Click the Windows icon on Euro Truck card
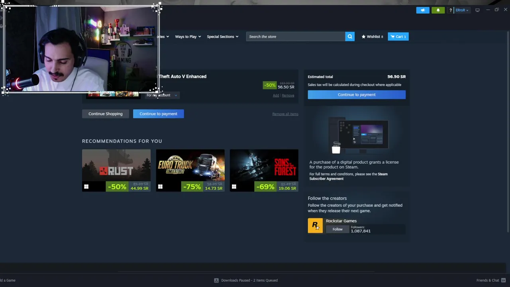Image resolution: width=510 pixels, height=287 pixels. click(160, 187)
